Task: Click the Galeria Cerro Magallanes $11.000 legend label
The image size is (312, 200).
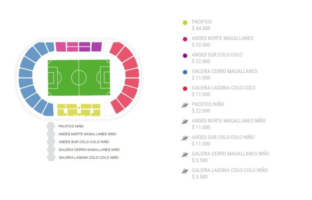Action: (x=224, y=74)
